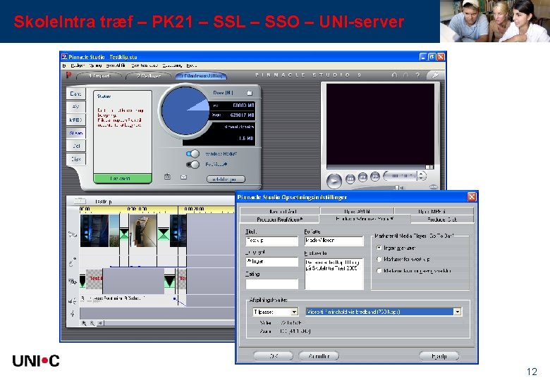
Task: Click the sound effects track speaker icon
Action: (x=73, y=300)
